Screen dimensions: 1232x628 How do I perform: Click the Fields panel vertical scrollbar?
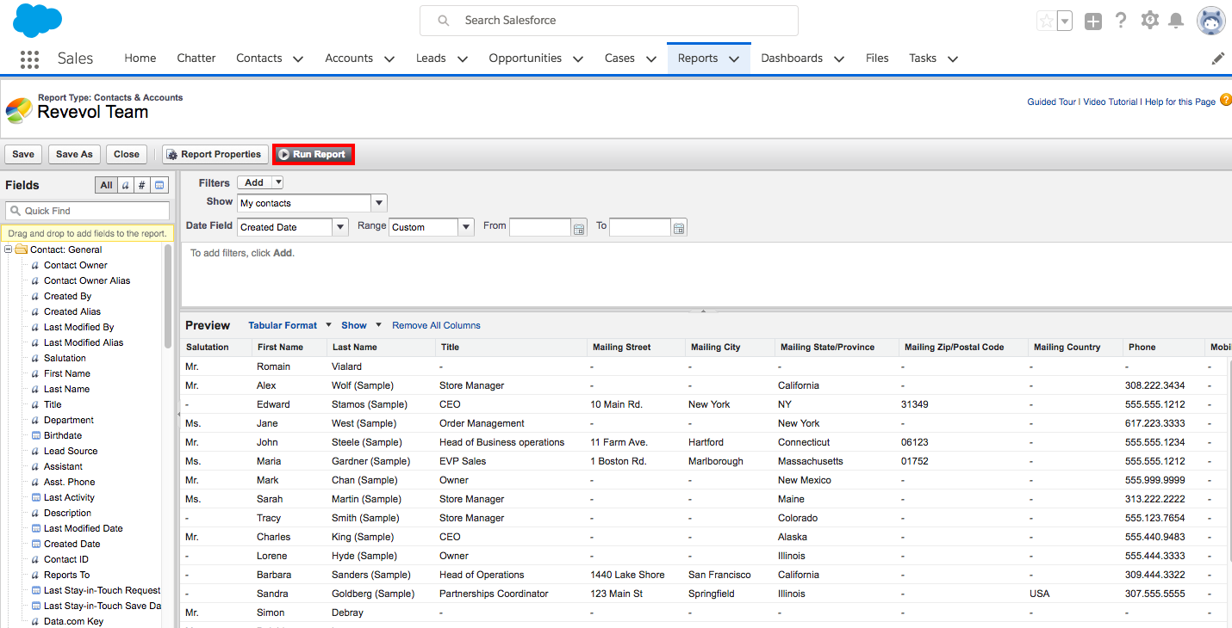tap(168, 297)
